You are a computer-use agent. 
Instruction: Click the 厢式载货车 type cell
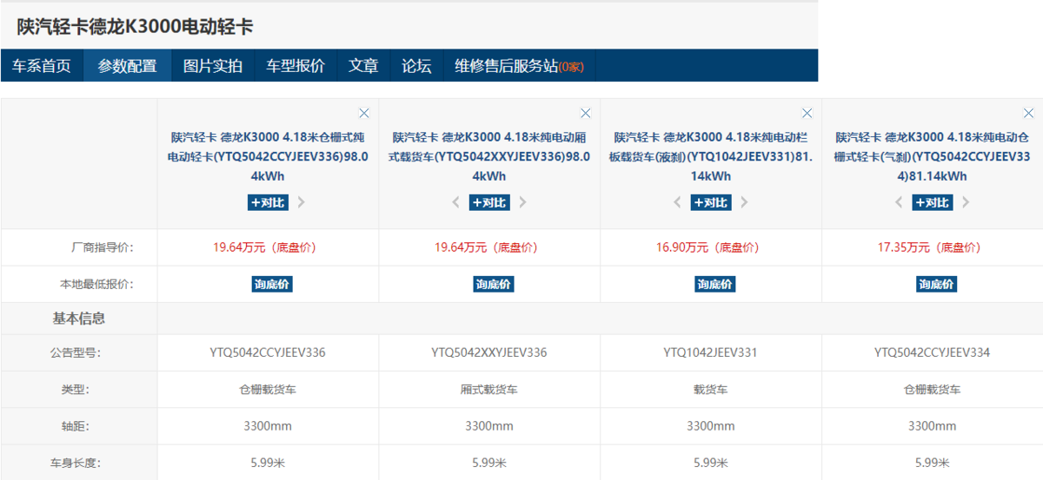[489, 390]
